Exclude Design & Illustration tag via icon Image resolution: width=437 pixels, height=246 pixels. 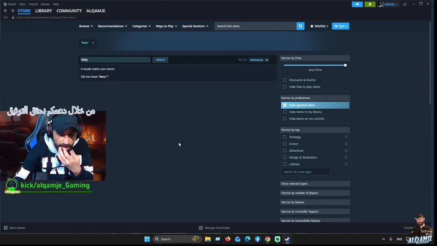point(346,158)
